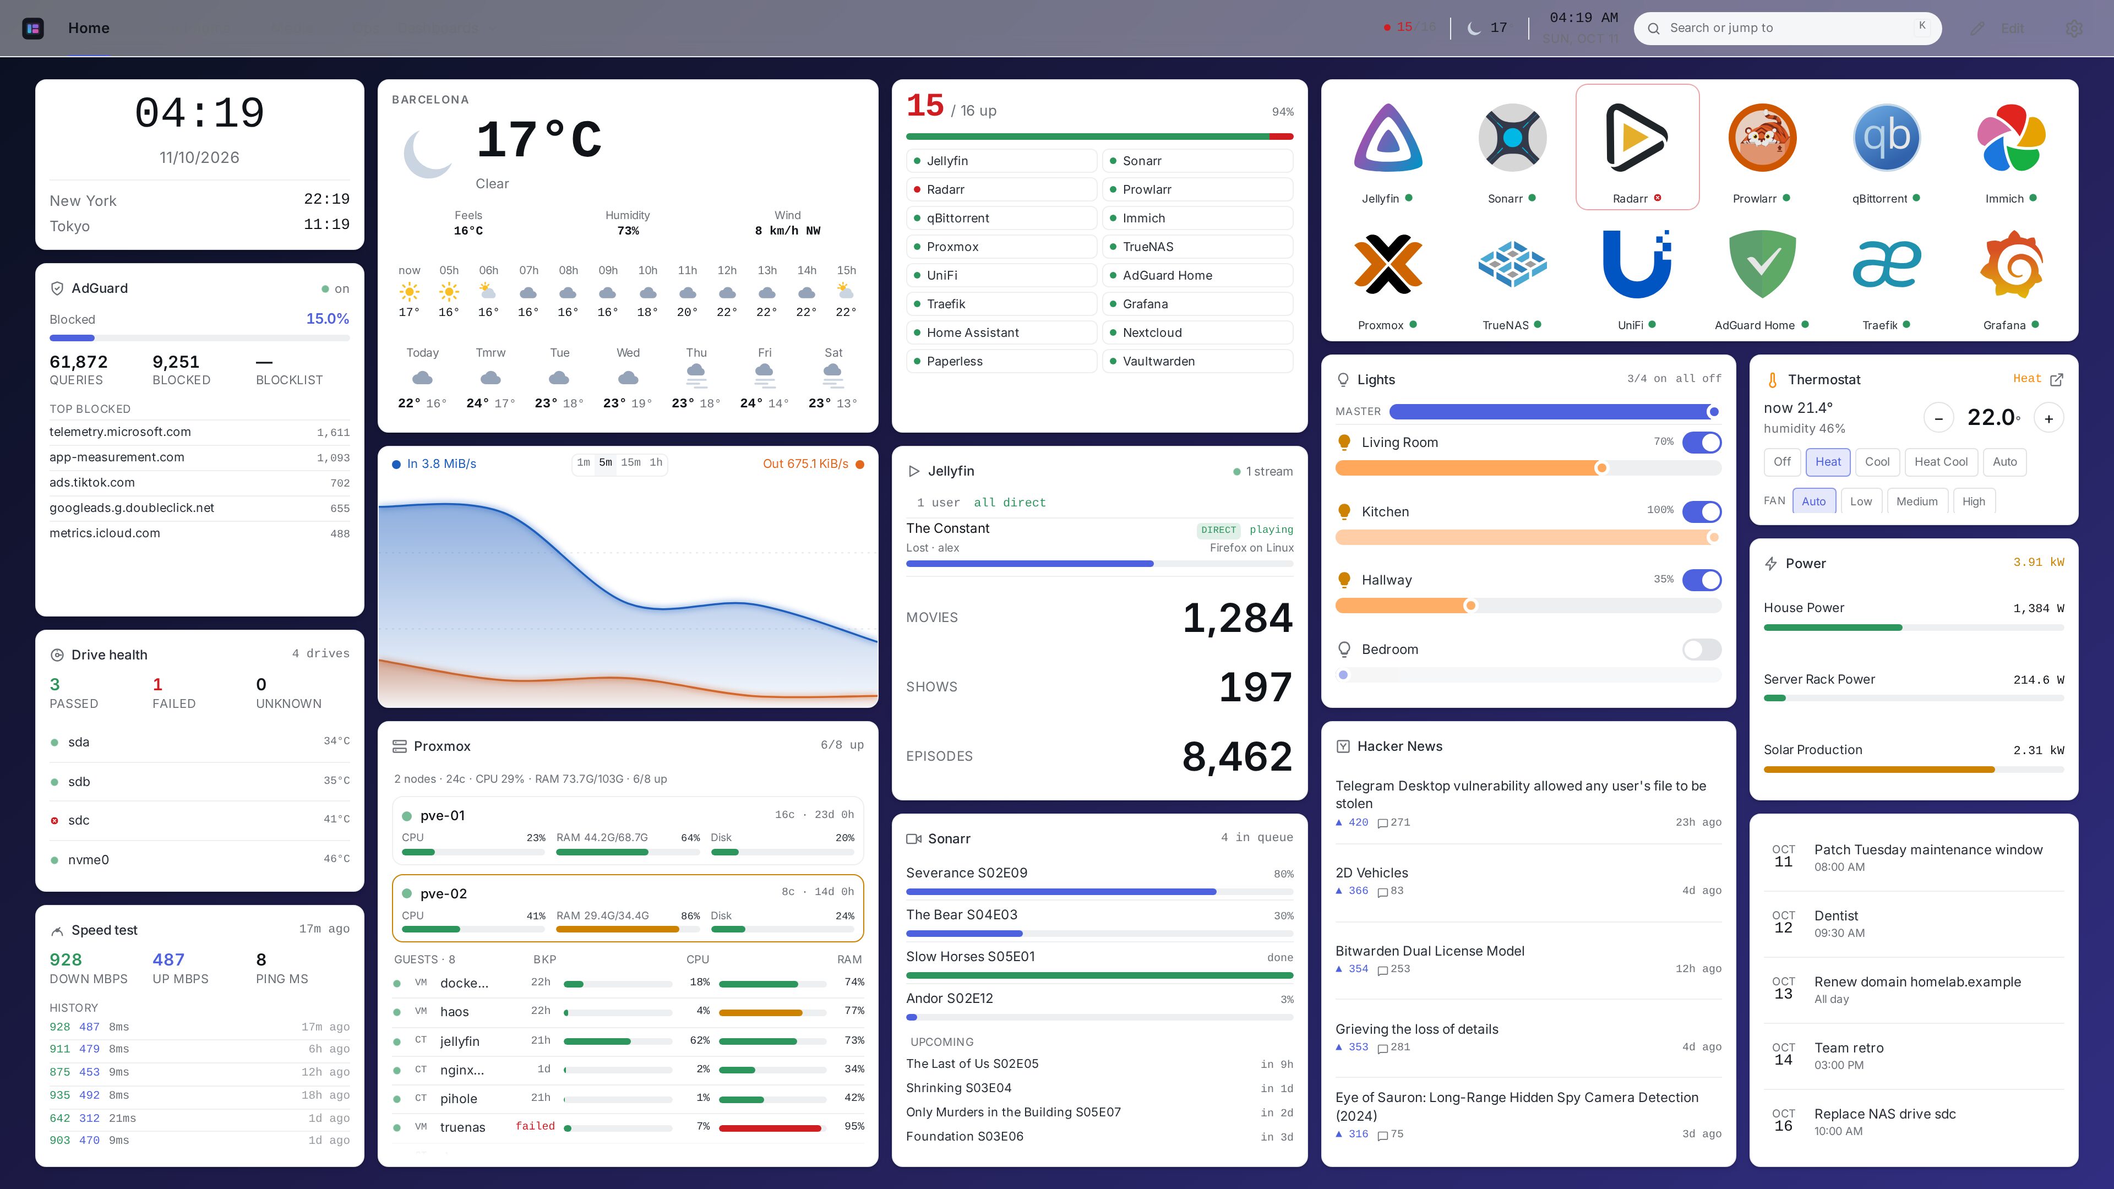Launch UniFi from the app grid
This screenshot has height=1189, width=2114.
coord(1636,264)
